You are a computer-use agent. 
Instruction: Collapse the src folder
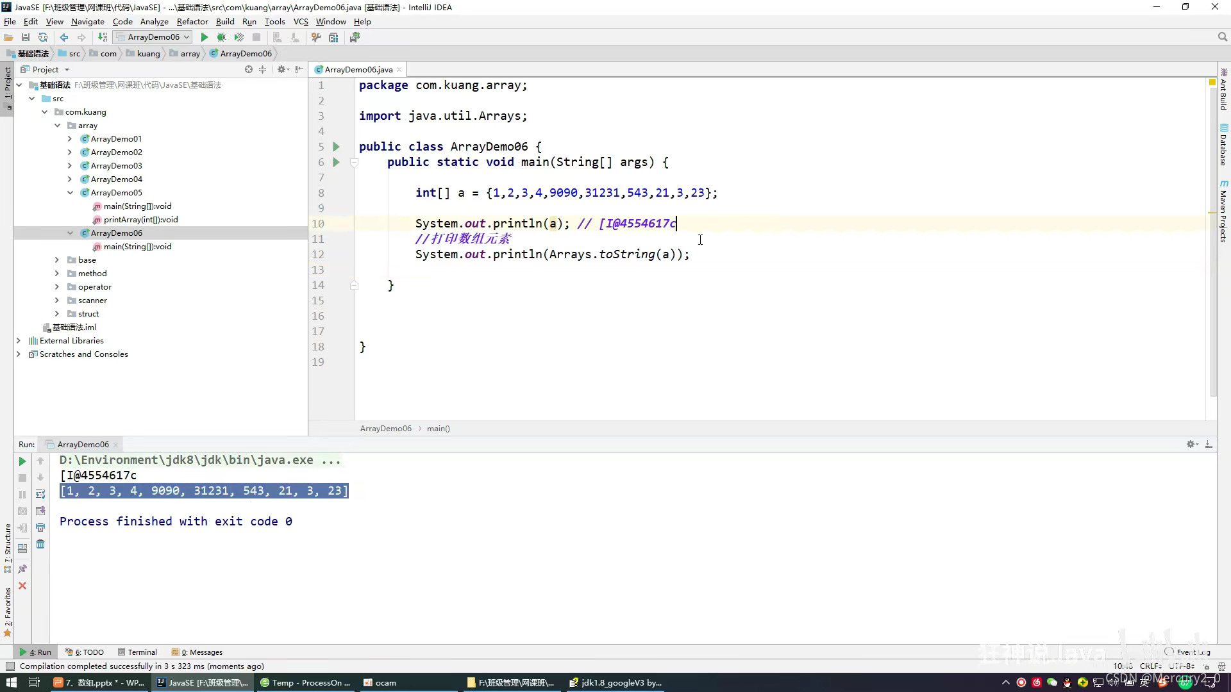pos(32,99)
